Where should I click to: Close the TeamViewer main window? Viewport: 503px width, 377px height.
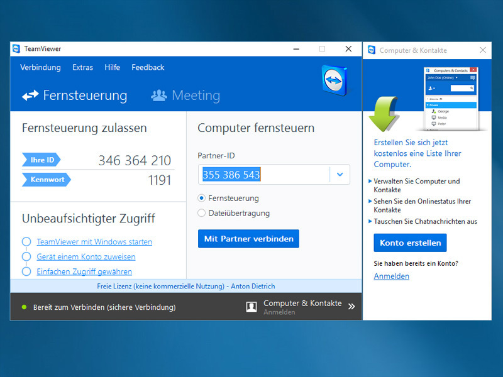[348, 49]
